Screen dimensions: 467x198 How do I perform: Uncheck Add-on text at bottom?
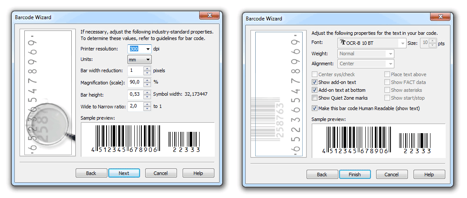(x=315, y=90)
